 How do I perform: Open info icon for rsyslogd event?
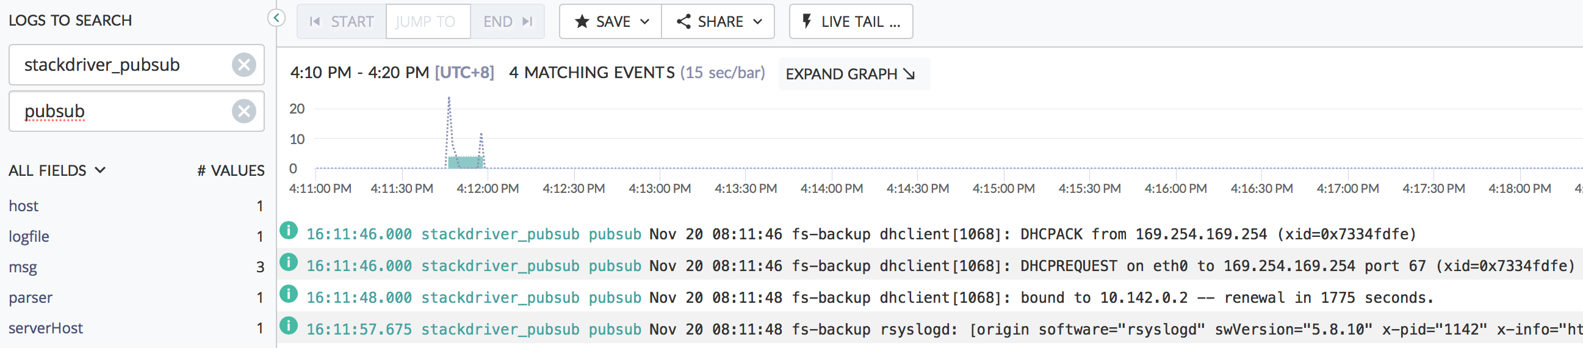coord(288,326)
